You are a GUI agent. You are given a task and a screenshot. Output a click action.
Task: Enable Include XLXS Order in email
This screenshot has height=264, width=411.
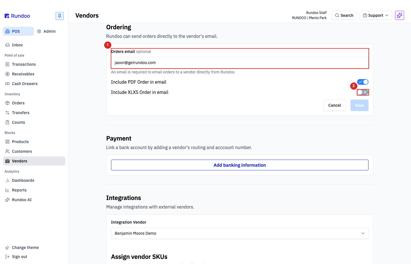(x=363, y=92)
